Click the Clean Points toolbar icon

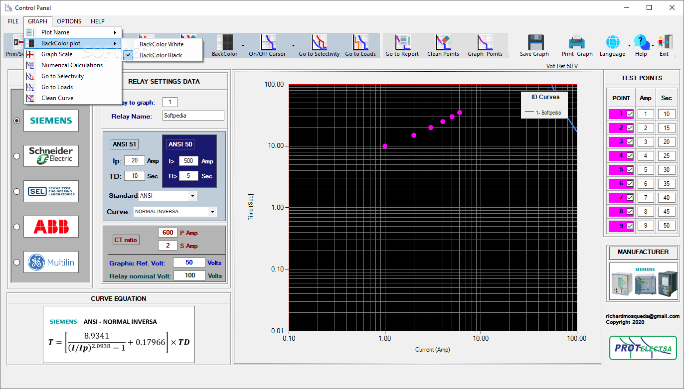point(443,42)
